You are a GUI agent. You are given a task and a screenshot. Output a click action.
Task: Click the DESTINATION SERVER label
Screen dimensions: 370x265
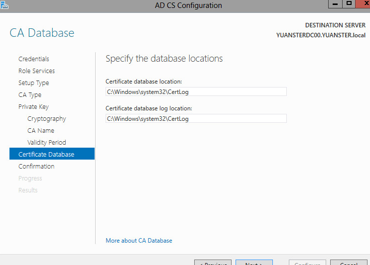[335, 25]
